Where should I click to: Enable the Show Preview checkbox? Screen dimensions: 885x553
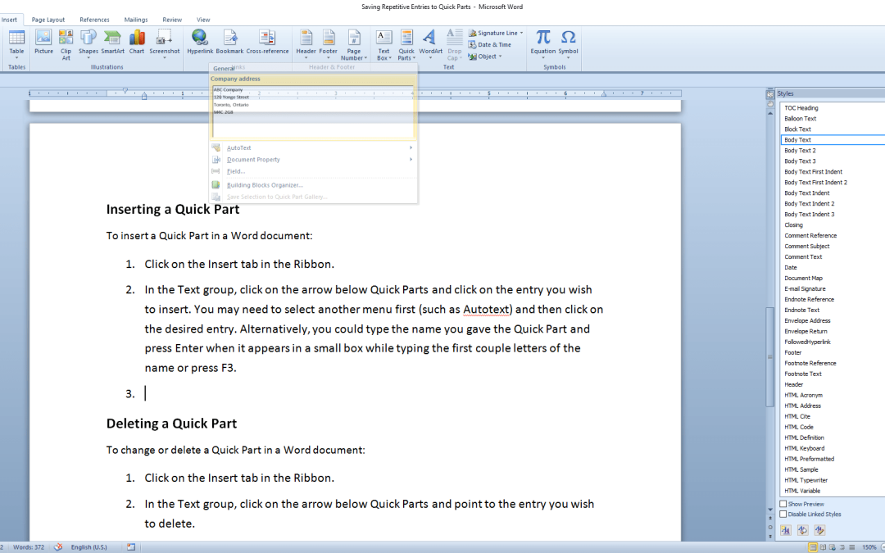[x=783, y=504]
